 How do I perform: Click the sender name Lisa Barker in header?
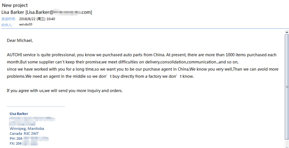[x=13, y=12]
